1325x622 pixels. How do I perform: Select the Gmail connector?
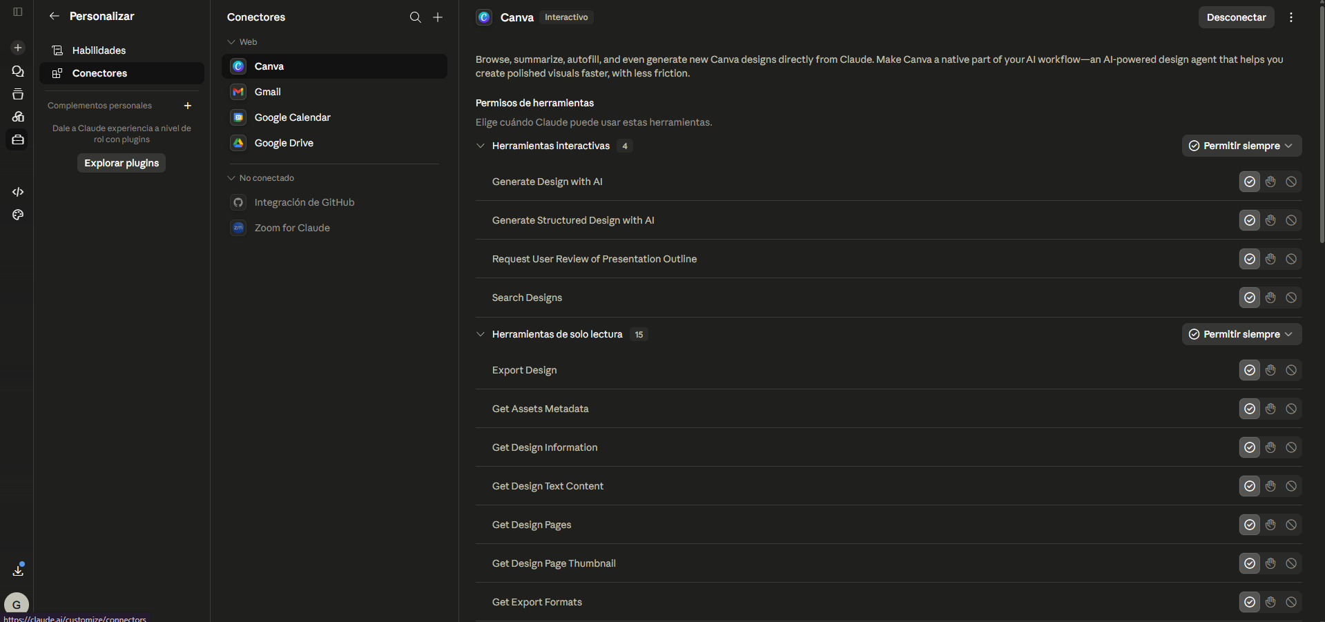334,92
